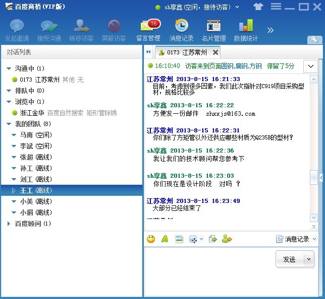This screenshot has height=299, width=325.
Task: Jump to bottom of chat double arrow
Action: [x=314, y=226]
